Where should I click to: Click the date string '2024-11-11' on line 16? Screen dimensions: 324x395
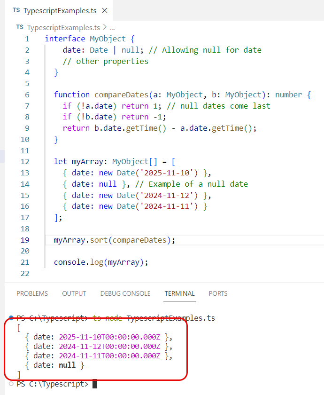[x=167, y=206]
